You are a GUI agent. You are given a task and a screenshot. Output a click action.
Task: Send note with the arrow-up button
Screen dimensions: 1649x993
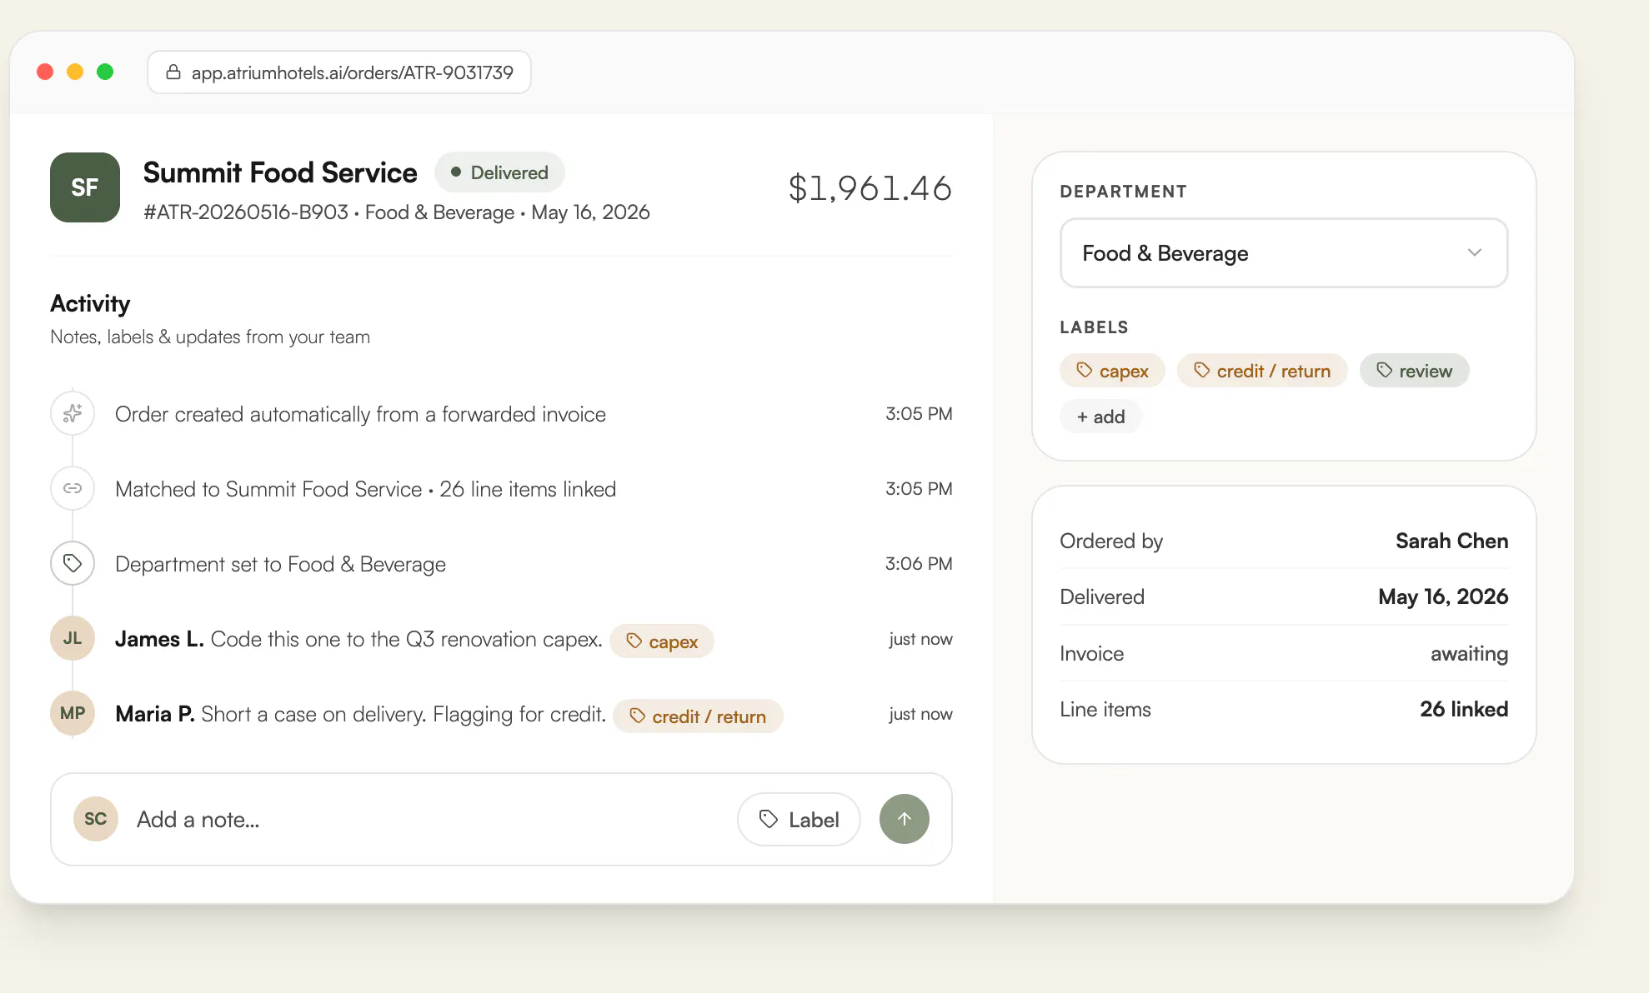click(905, 819)
